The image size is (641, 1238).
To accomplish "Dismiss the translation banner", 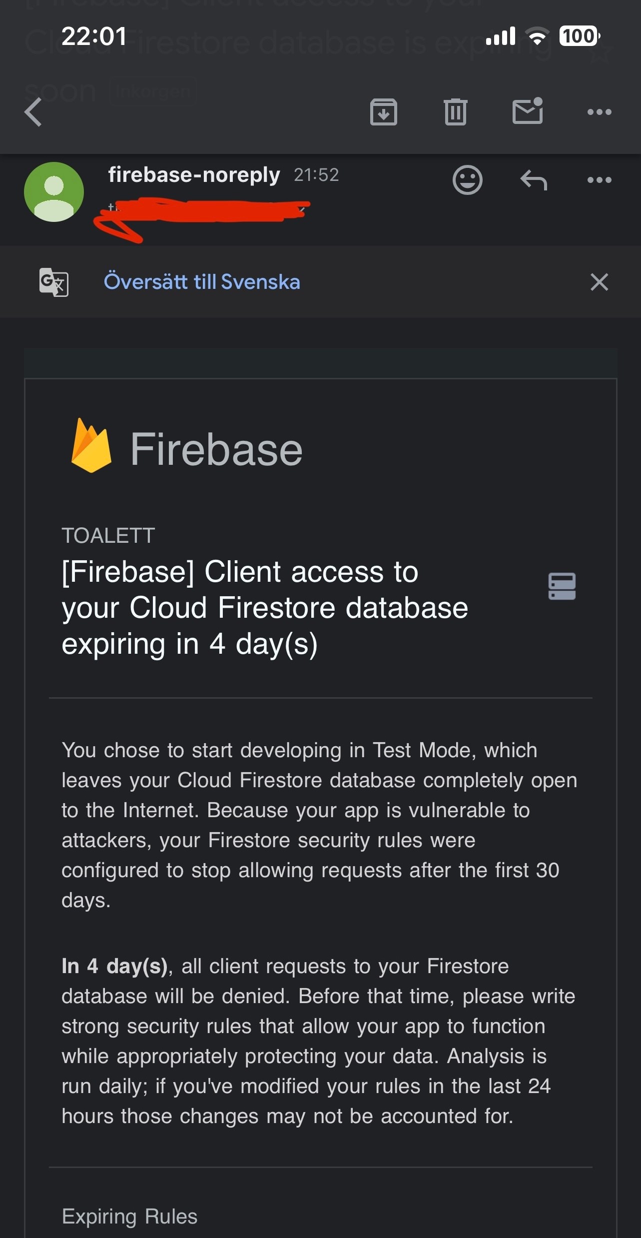I will tap(599, 282).
